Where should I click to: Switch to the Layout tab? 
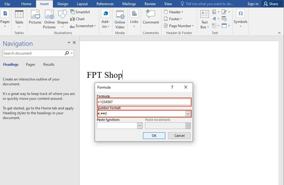(82, 4)
